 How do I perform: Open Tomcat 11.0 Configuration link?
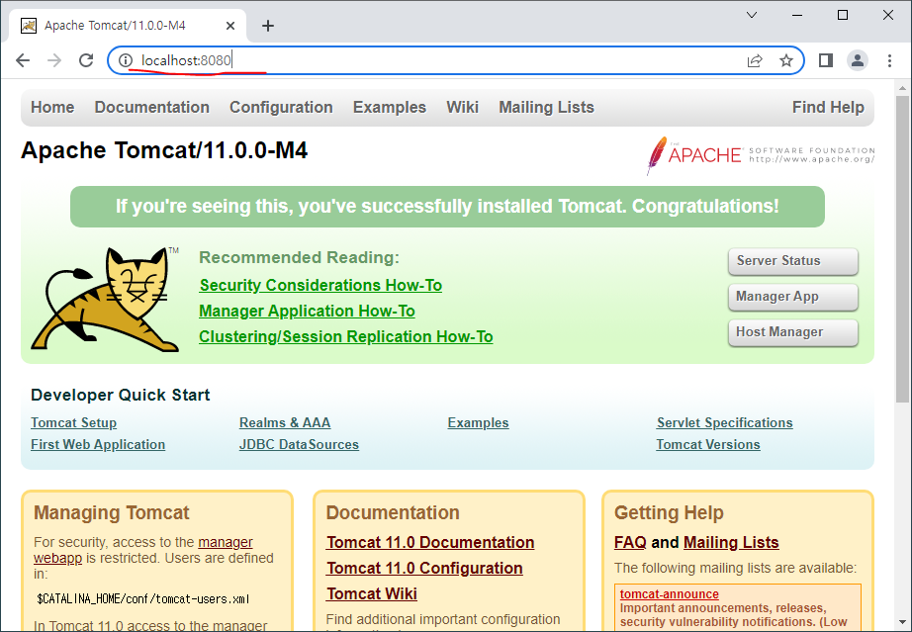tap(424, 568)
